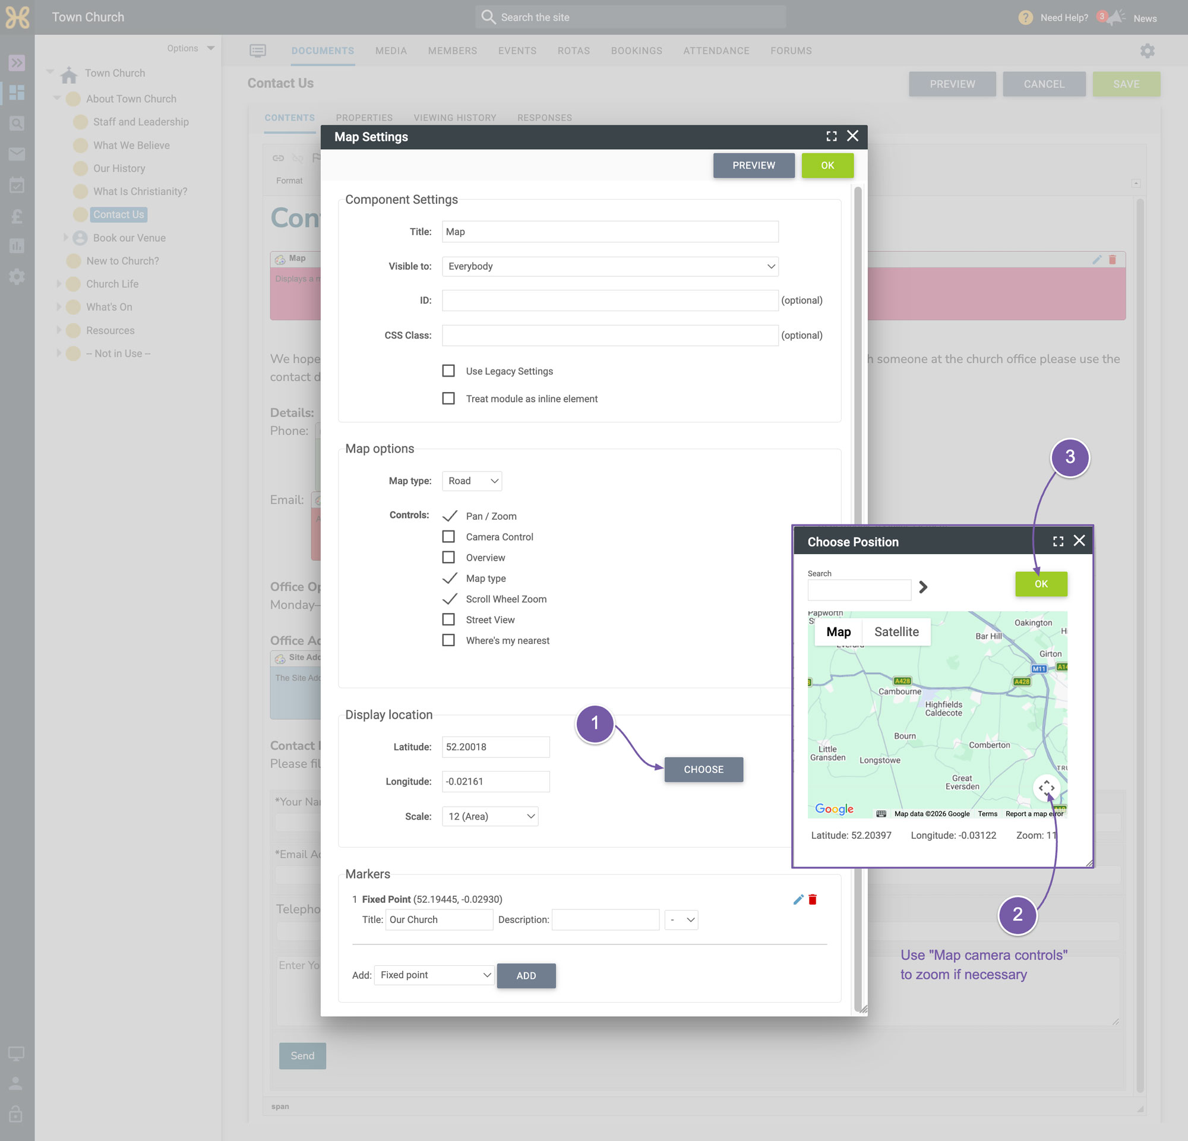Enable the Street View control checkbox
This screenshot has width=1188, height=1141.
[x=448, y=620]
